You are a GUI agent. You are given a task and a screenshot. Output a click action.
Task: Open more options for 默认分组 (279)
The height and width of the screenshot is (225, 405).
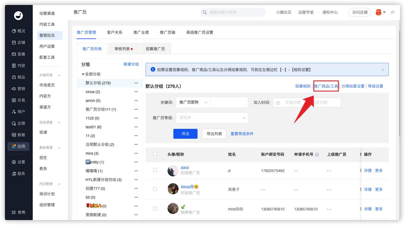136,83
